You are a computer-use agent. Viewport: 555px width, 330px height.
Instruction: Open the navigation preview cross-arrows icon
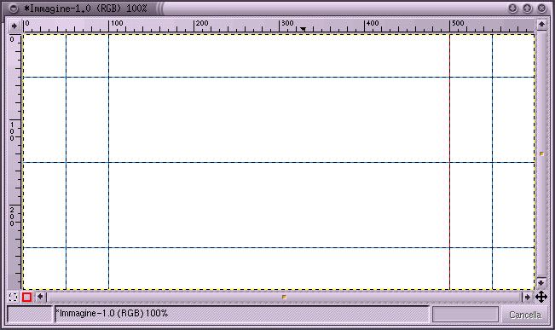pyautogui.click(x=541, y=297)
